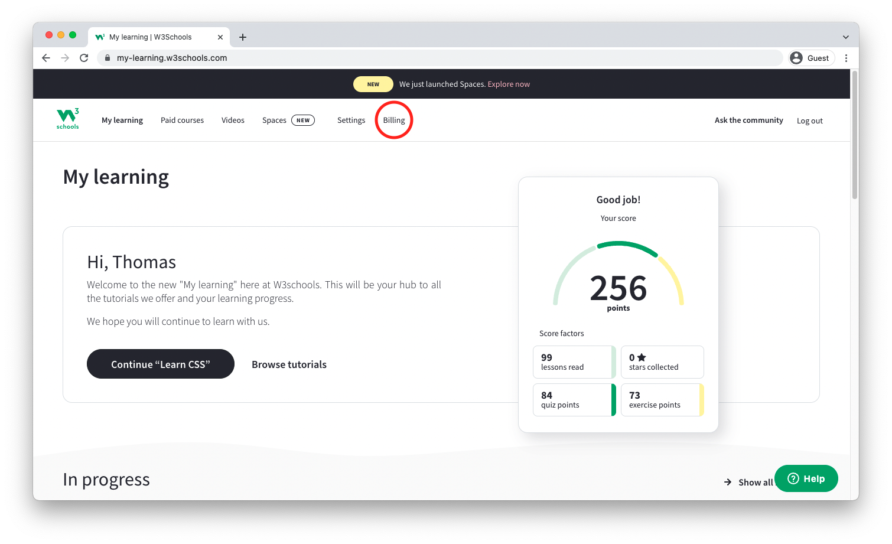Click the W3Schools logo
Screen dimensions: 892x544
pyautogui.click(x=68, y=119)
